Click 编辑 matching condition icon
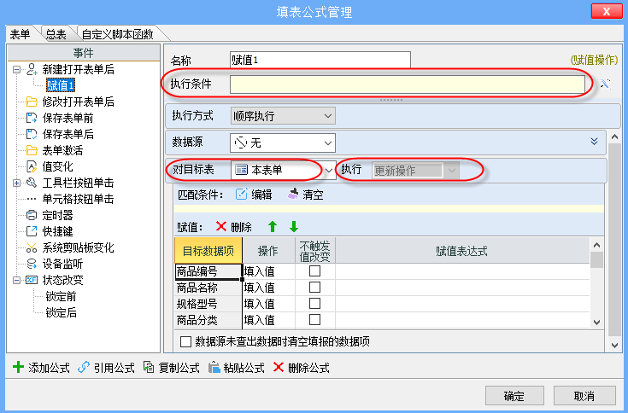 click(241, 195)
